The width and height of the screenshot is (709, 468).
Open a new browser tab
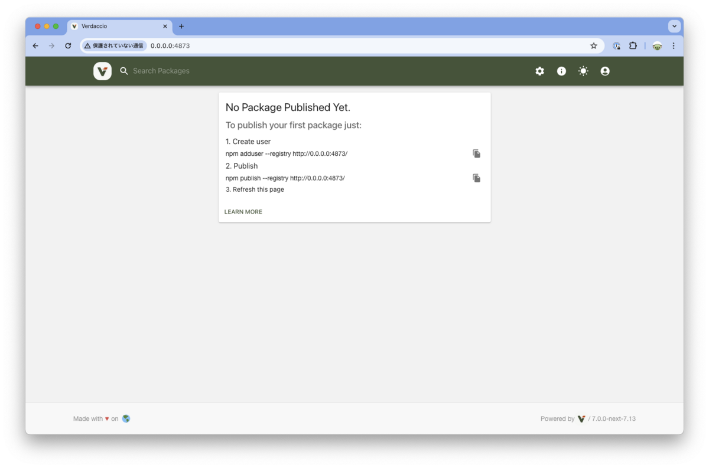[x=181, y=27]
